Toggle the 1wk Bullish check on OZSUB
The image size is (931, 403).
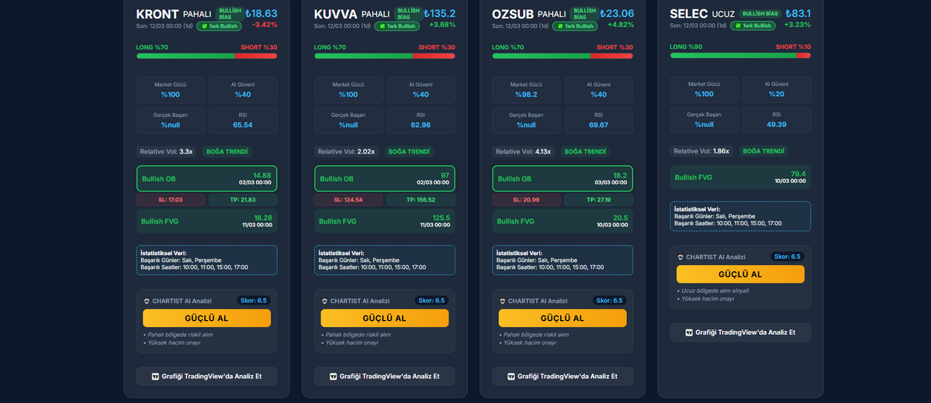click(x=559, y=26)
